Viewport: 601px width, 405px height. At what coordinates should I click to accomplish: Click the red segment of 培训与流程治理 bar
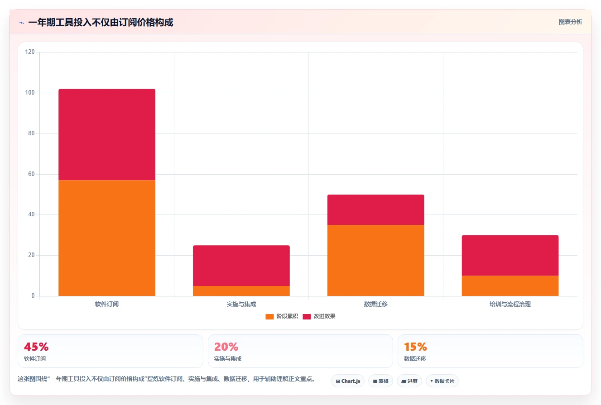point(510,256)
